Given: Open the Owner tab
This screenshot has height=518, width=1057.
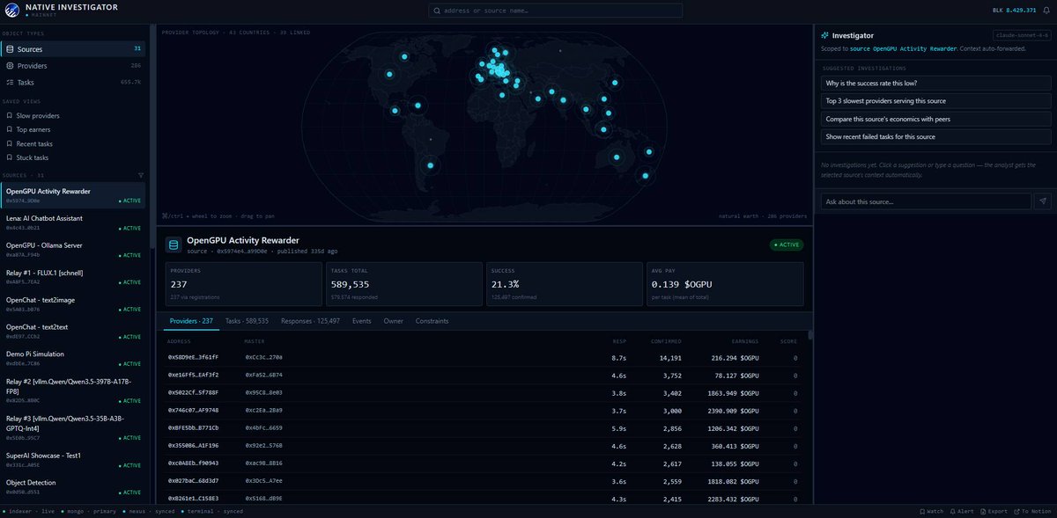Looking at the screenshot, I should [x=393, y=321].
